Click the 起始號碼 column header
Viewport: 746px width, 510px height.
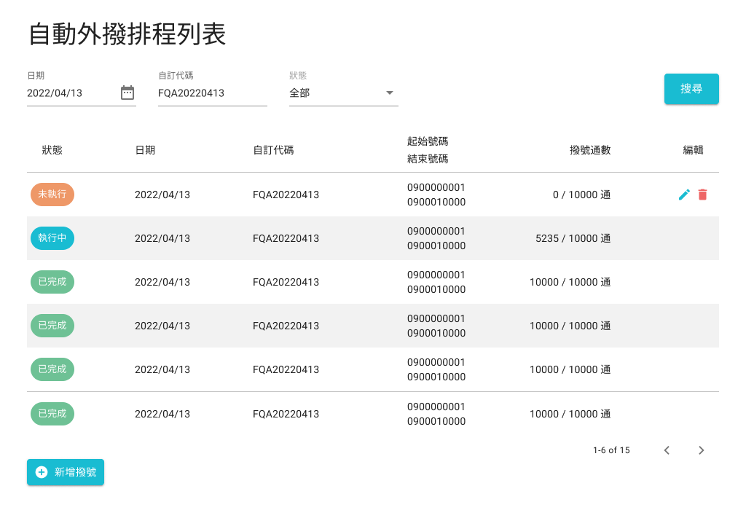[x=428, y=141]
